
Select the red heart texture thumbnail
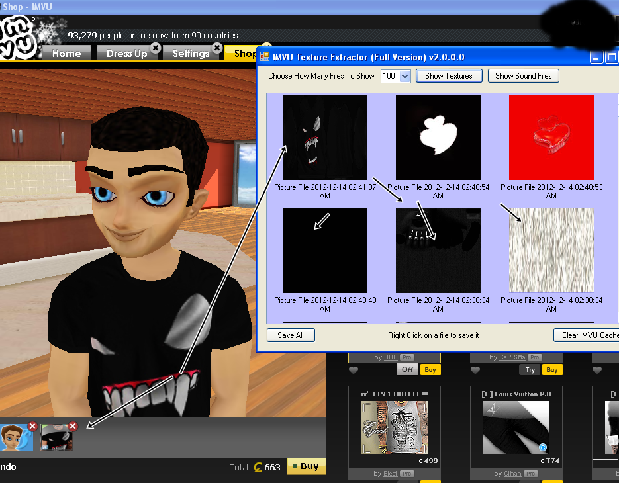(x=550, y=137)
